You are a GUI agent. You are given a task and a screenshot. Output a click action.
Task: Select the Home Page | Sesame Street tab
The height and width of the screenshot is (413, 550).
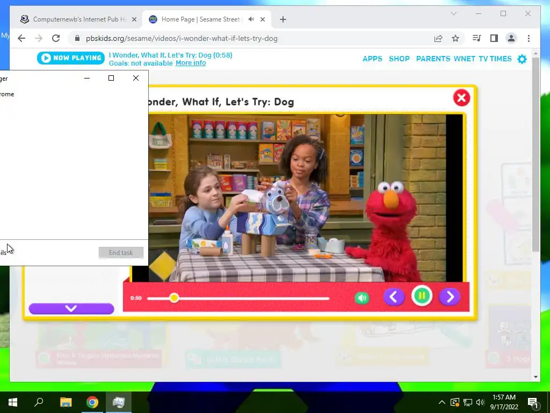(x=200, y=19)
